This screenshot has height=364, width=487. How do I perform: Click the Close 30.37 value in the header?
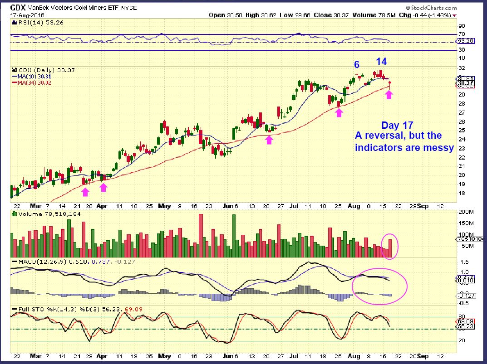331,15
